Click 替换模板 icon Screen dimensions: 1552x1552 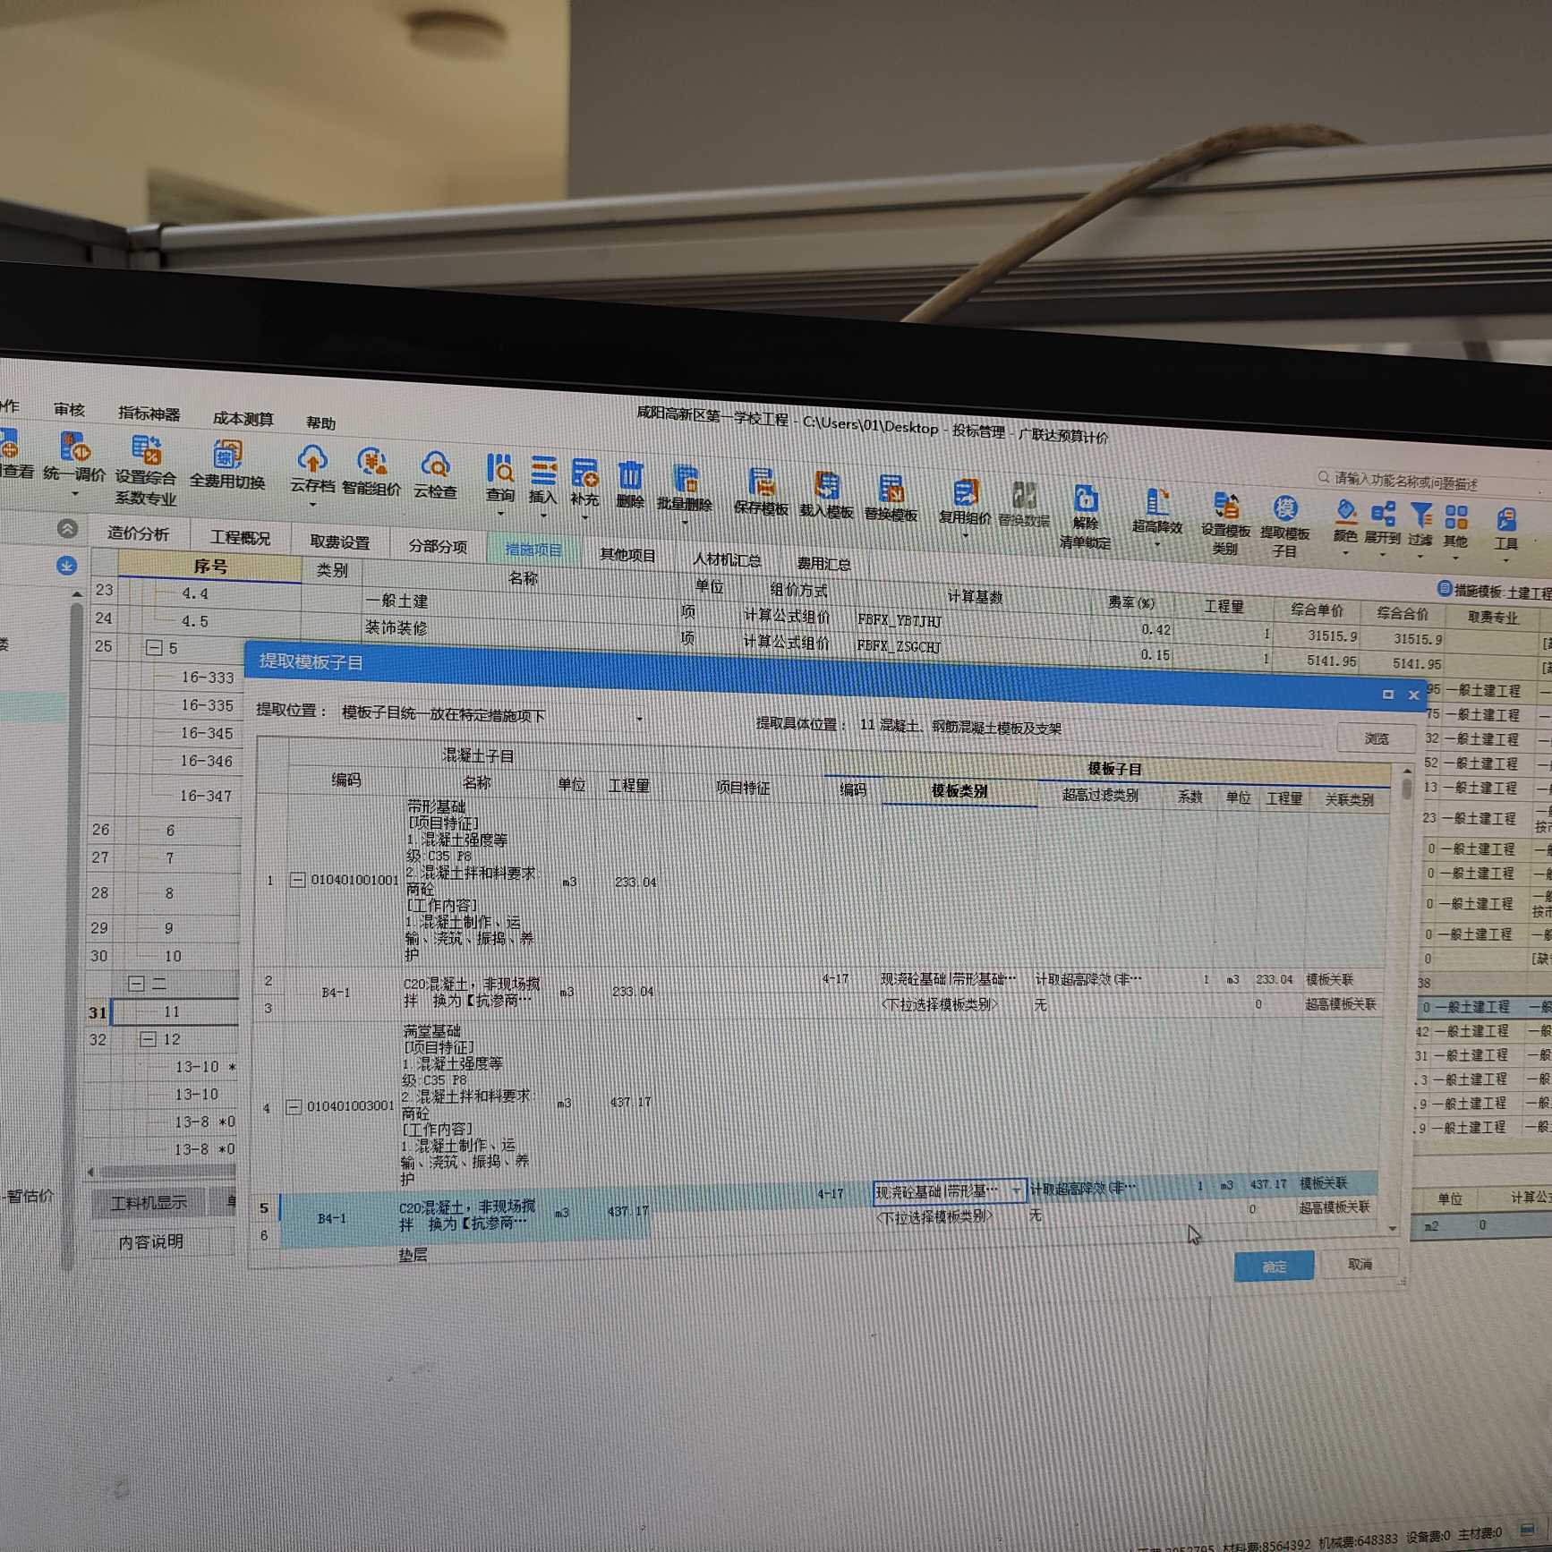tap(891, 490)
